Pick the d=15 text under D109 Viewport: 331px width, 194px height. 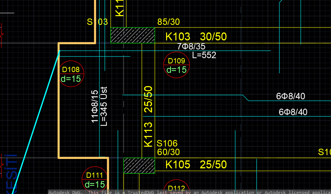point(177,70)
